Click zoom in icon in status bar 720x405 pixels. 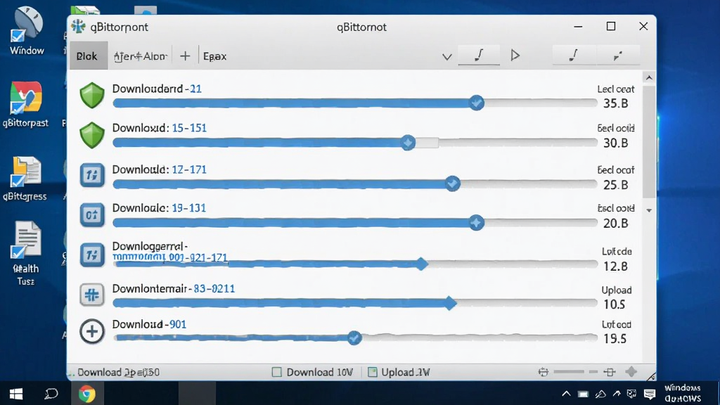pos(610,372)
